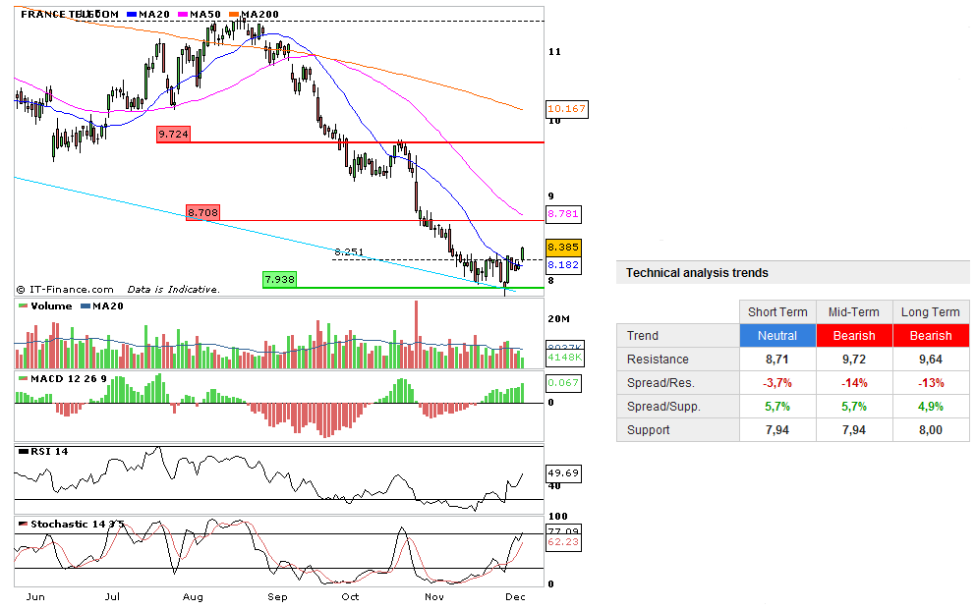Select the 9.724 resistance level label
Viewport: 976px width, 610px height.
173,135
